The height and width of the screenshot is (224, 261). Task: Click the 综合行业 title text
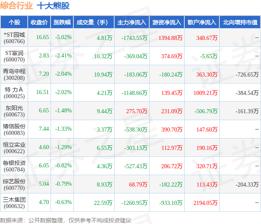(16, 6)
